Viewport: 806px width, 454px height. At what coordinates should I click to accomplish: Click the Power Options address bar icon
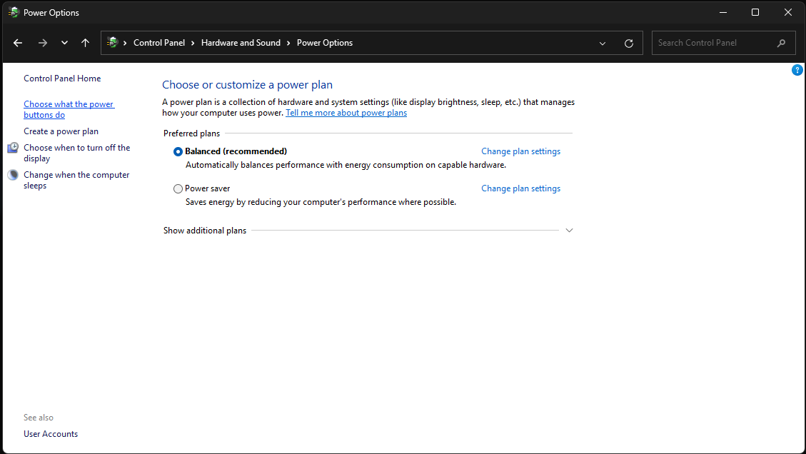[113, 43]
